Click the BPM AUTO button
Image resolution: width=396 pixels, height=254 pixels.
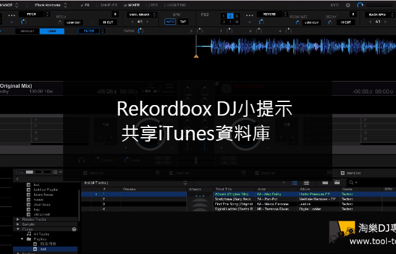(x=170, y=22)
